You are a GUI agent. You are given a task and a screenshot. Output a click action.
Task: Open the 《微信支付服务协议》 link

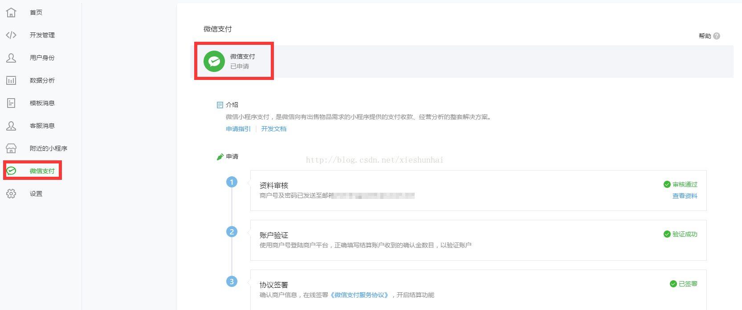[359, 295]
